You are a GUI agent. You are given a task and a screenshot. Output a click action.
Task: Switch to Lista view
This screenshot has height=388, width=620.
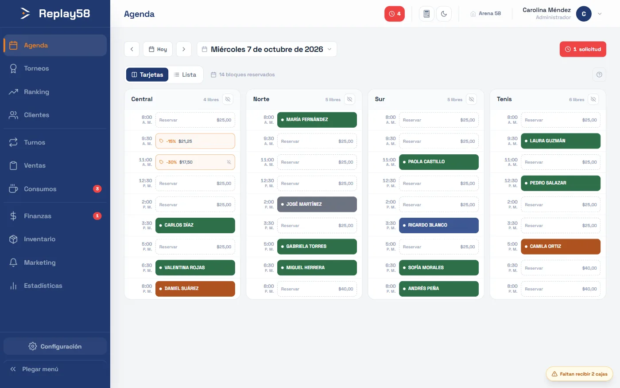185,74
